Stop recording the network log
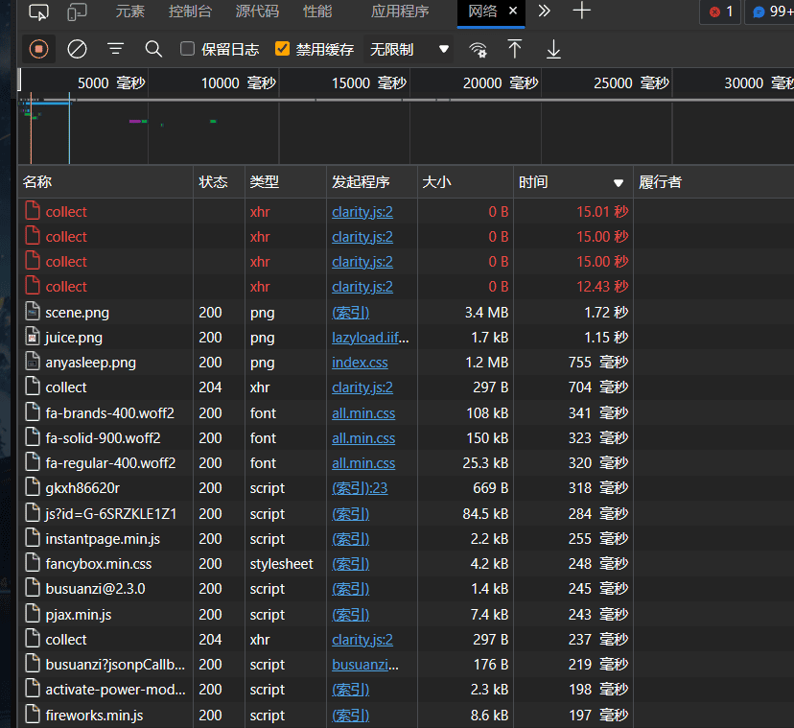The width and height of the screenshot is (794, 728). point(38,49)
